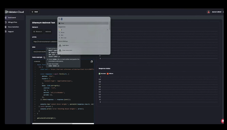Click the Validation Cloud logo

[x=14, y=12]
